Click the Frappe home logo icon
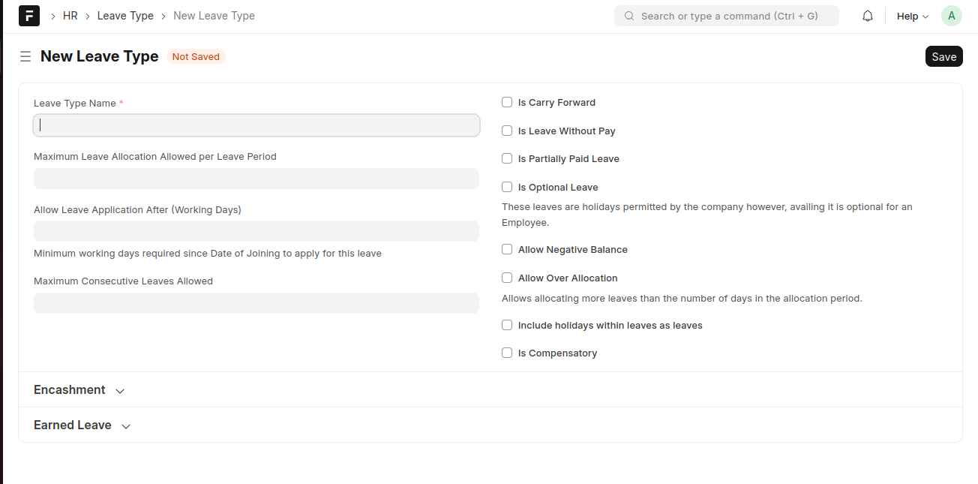 29,16
